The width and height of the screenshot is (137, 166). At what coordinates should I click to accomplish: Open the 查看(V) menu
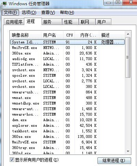tap(48, 13)
